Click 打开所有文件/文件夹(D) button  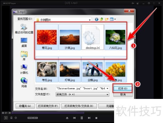point(79,106)
